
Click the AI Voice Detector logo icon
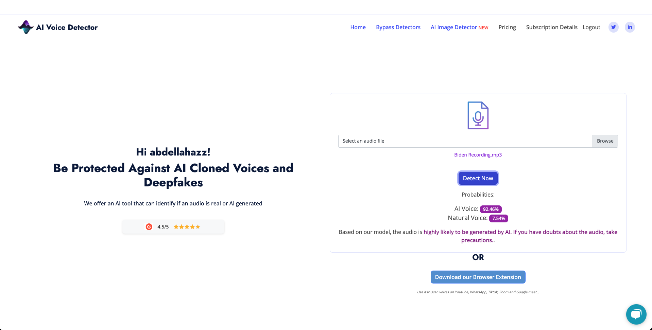tap(26, 27)
